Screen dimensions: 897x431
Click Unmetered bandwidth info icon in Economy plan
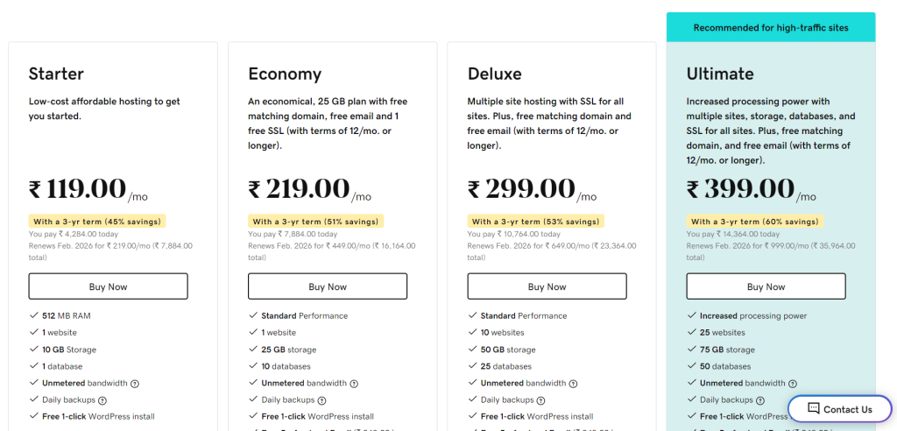[354, 384]
